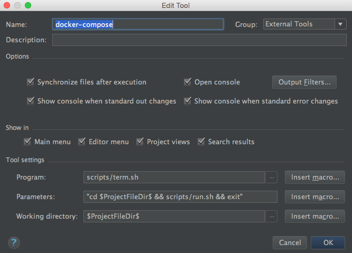Viewport: 352px width, 253px height.
Task: Open the Output Filters dialog
Action: [304, 82]
